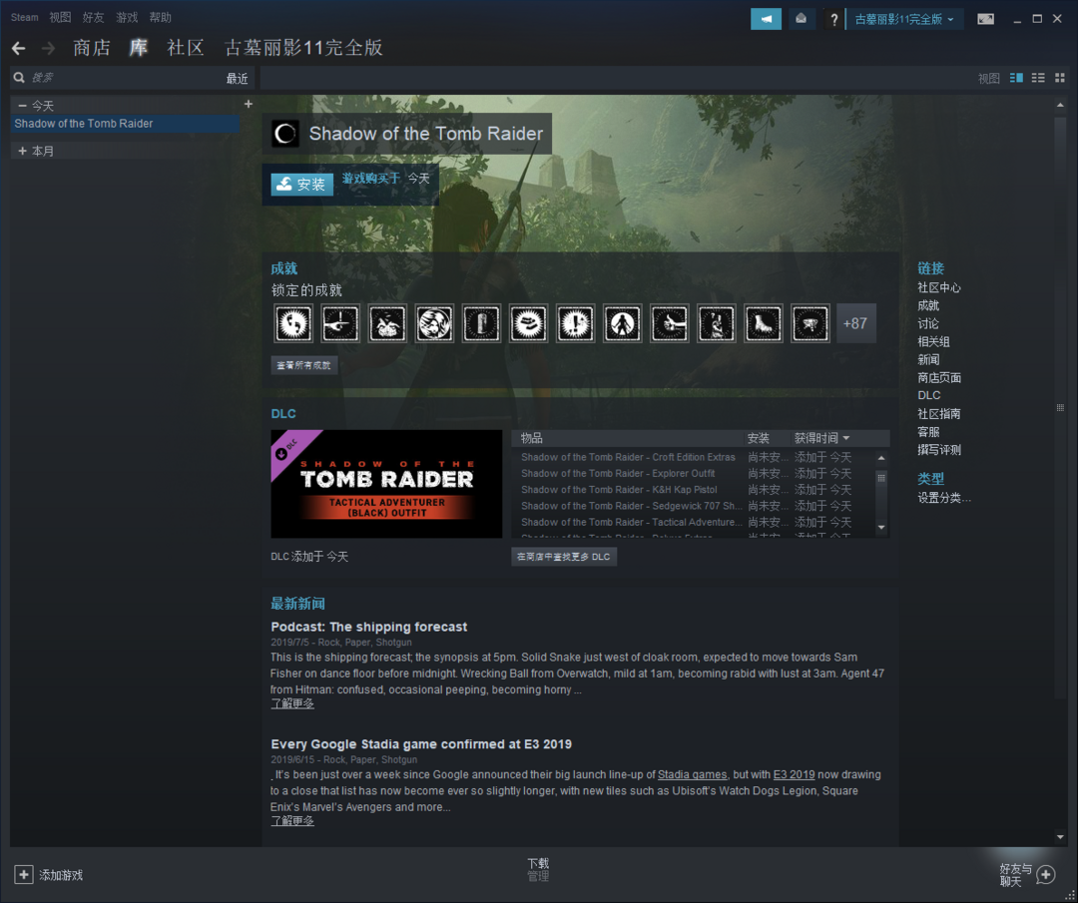Open the 古墓丽影11完全版 account dropdown
The width and height of the screenshot is (1078, 903).
point(904,19)
